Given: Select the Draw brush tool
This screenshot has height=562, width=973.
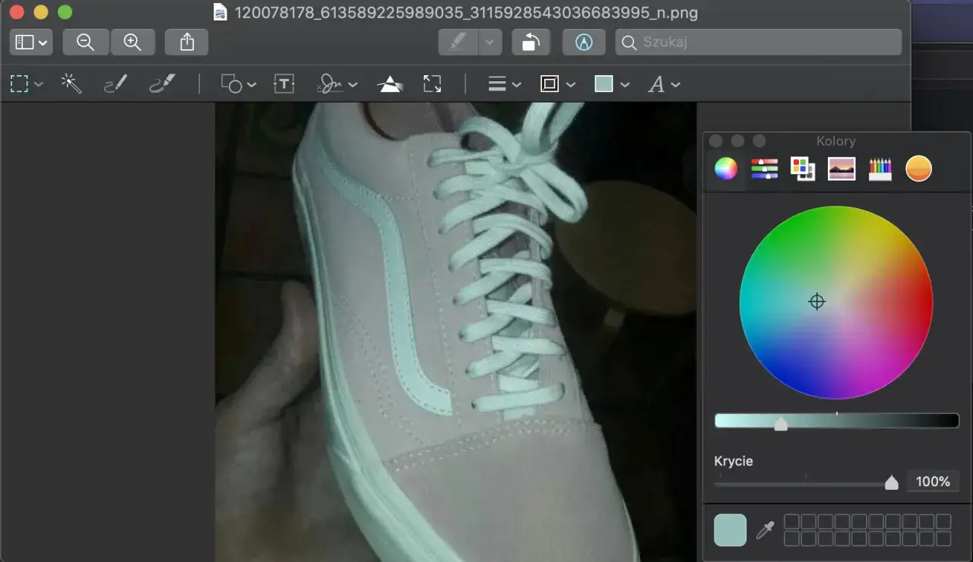Looking at the screenshot, I should 162,84.
